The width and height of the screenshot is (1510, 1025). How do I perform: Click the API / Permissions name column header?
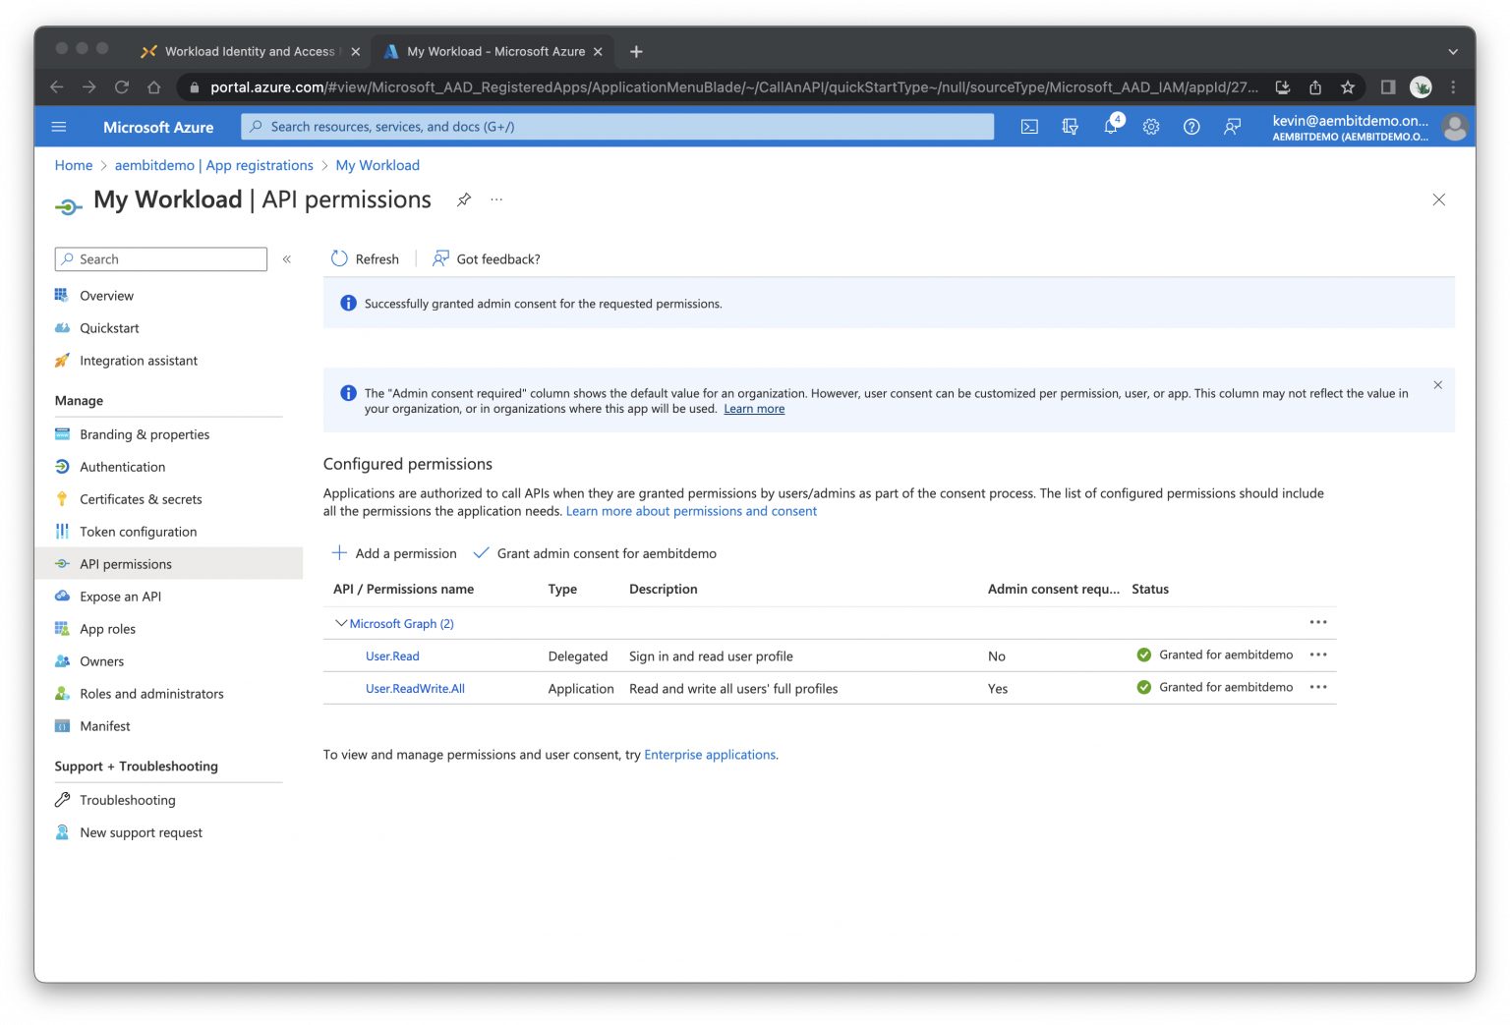coord(403,590)
